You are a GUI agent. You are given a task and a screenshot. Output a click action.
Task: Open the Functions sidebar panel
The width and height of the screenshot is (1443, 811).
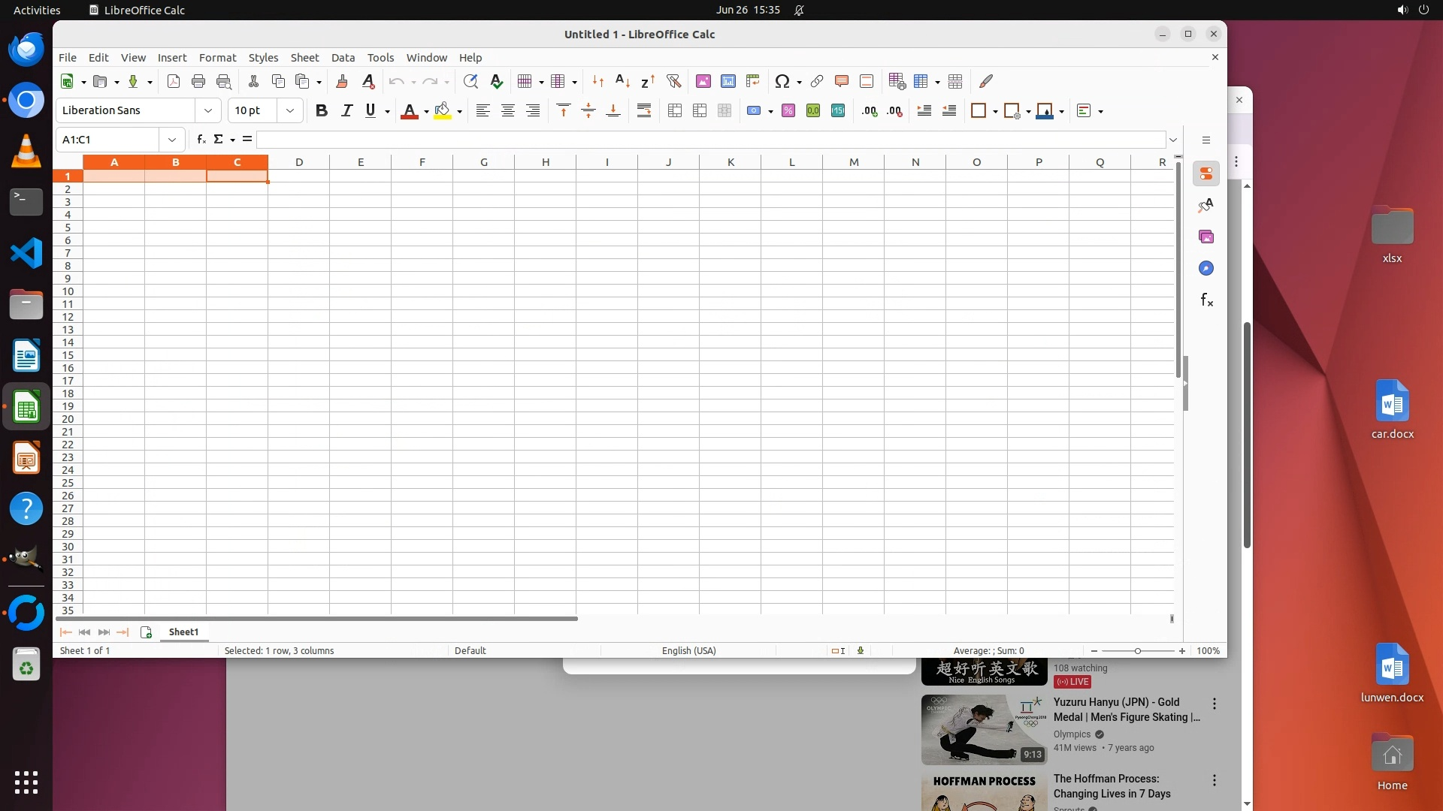pos(1206,300)
